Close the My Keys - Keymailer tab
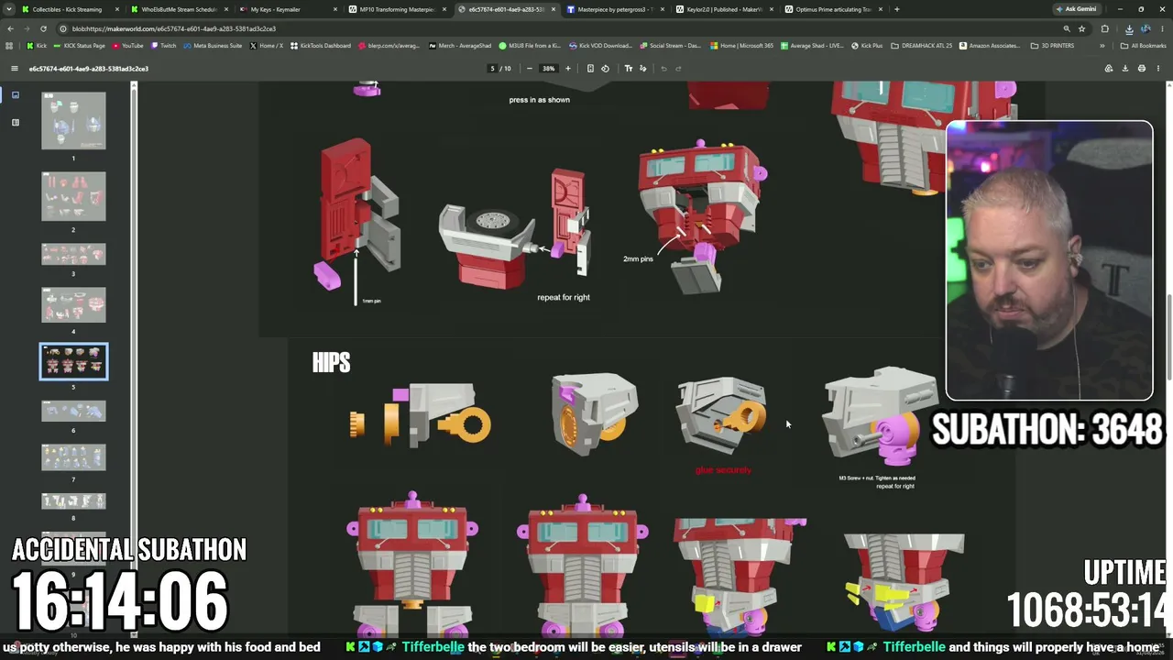Screen dimensions: 1173x660 (x=334, y=9)
